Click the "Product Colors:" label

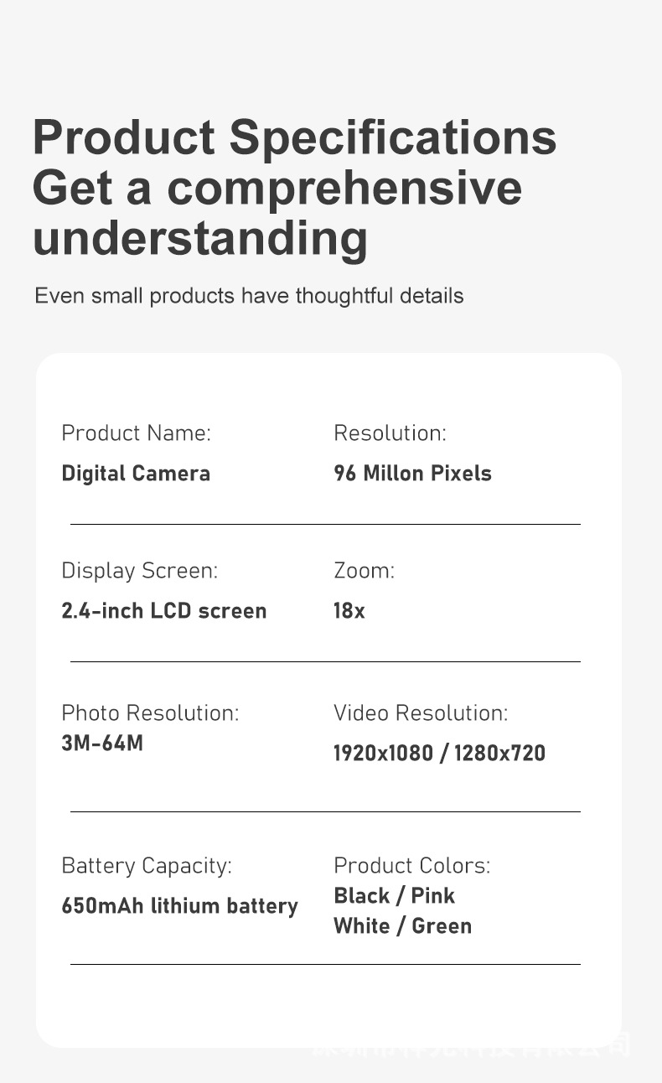[411, 866]
